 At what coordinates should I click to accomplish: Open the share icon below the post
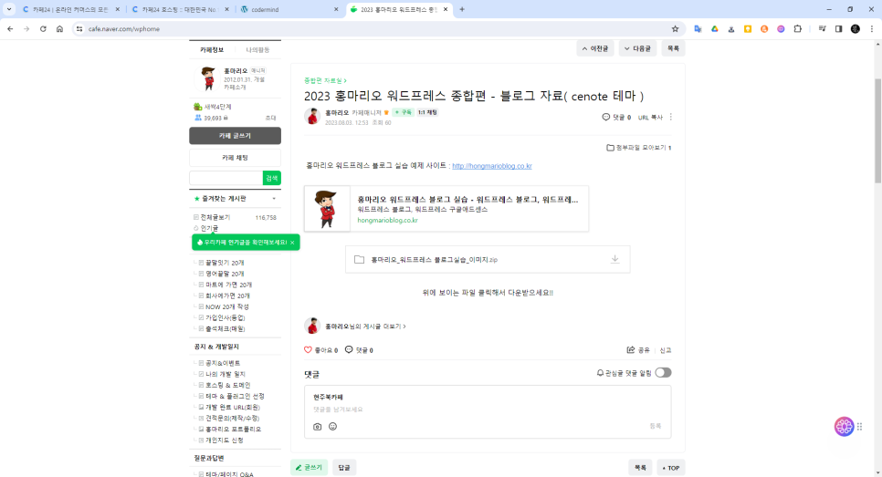[631, 349]
